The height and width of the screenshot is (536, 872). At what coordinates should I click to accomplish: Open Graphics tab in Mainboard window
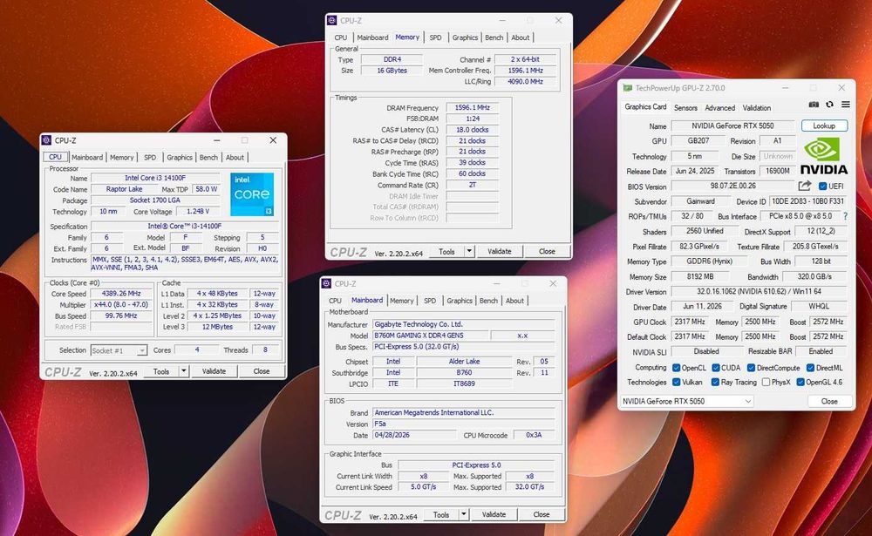tap(460, 301)
